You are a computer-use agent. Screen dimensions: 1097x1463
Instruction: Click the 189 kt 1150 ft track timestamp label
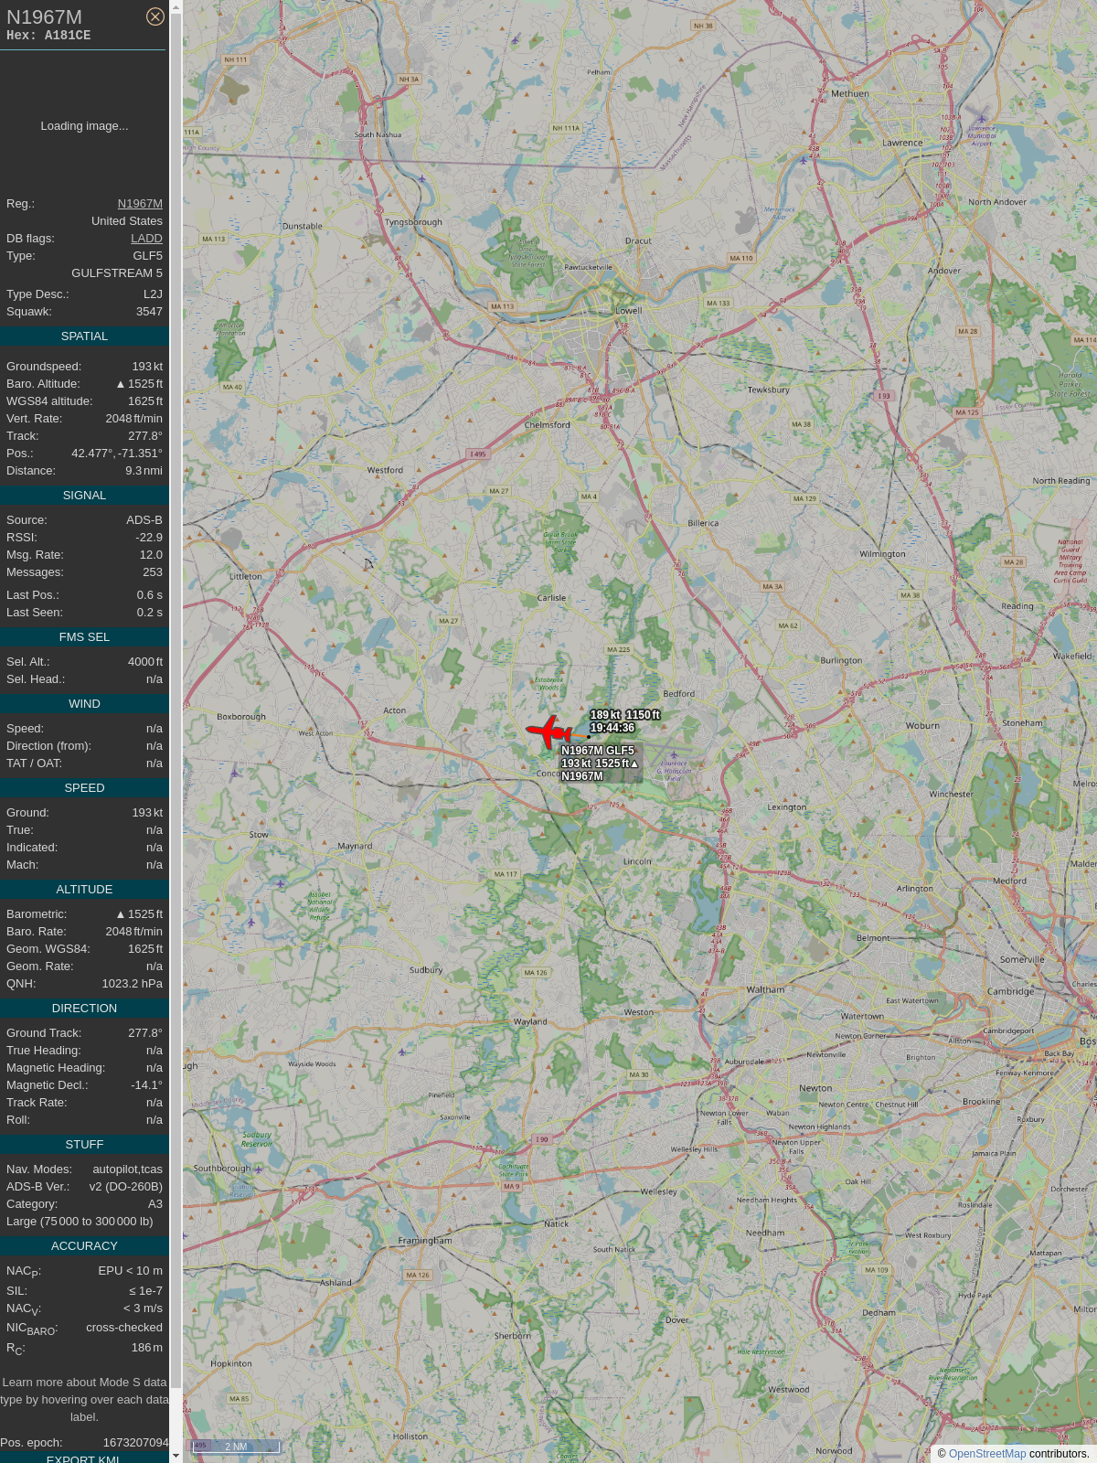tap(624, 721)
